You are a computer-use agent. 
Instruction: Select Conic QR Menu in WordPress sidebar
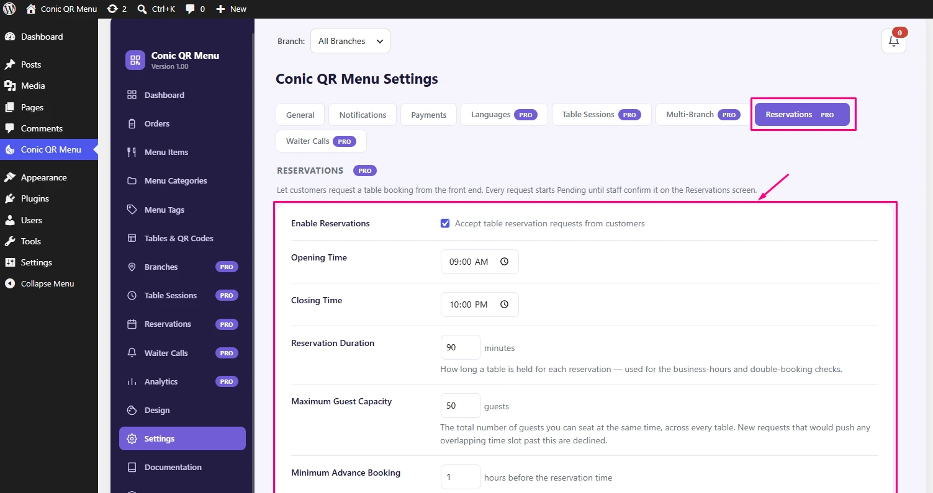coord(49,149)
